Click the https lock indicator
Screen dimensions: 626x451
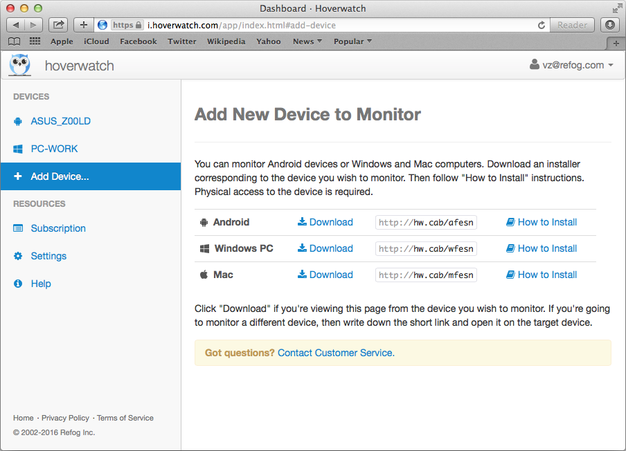click(x=127, y=25)
